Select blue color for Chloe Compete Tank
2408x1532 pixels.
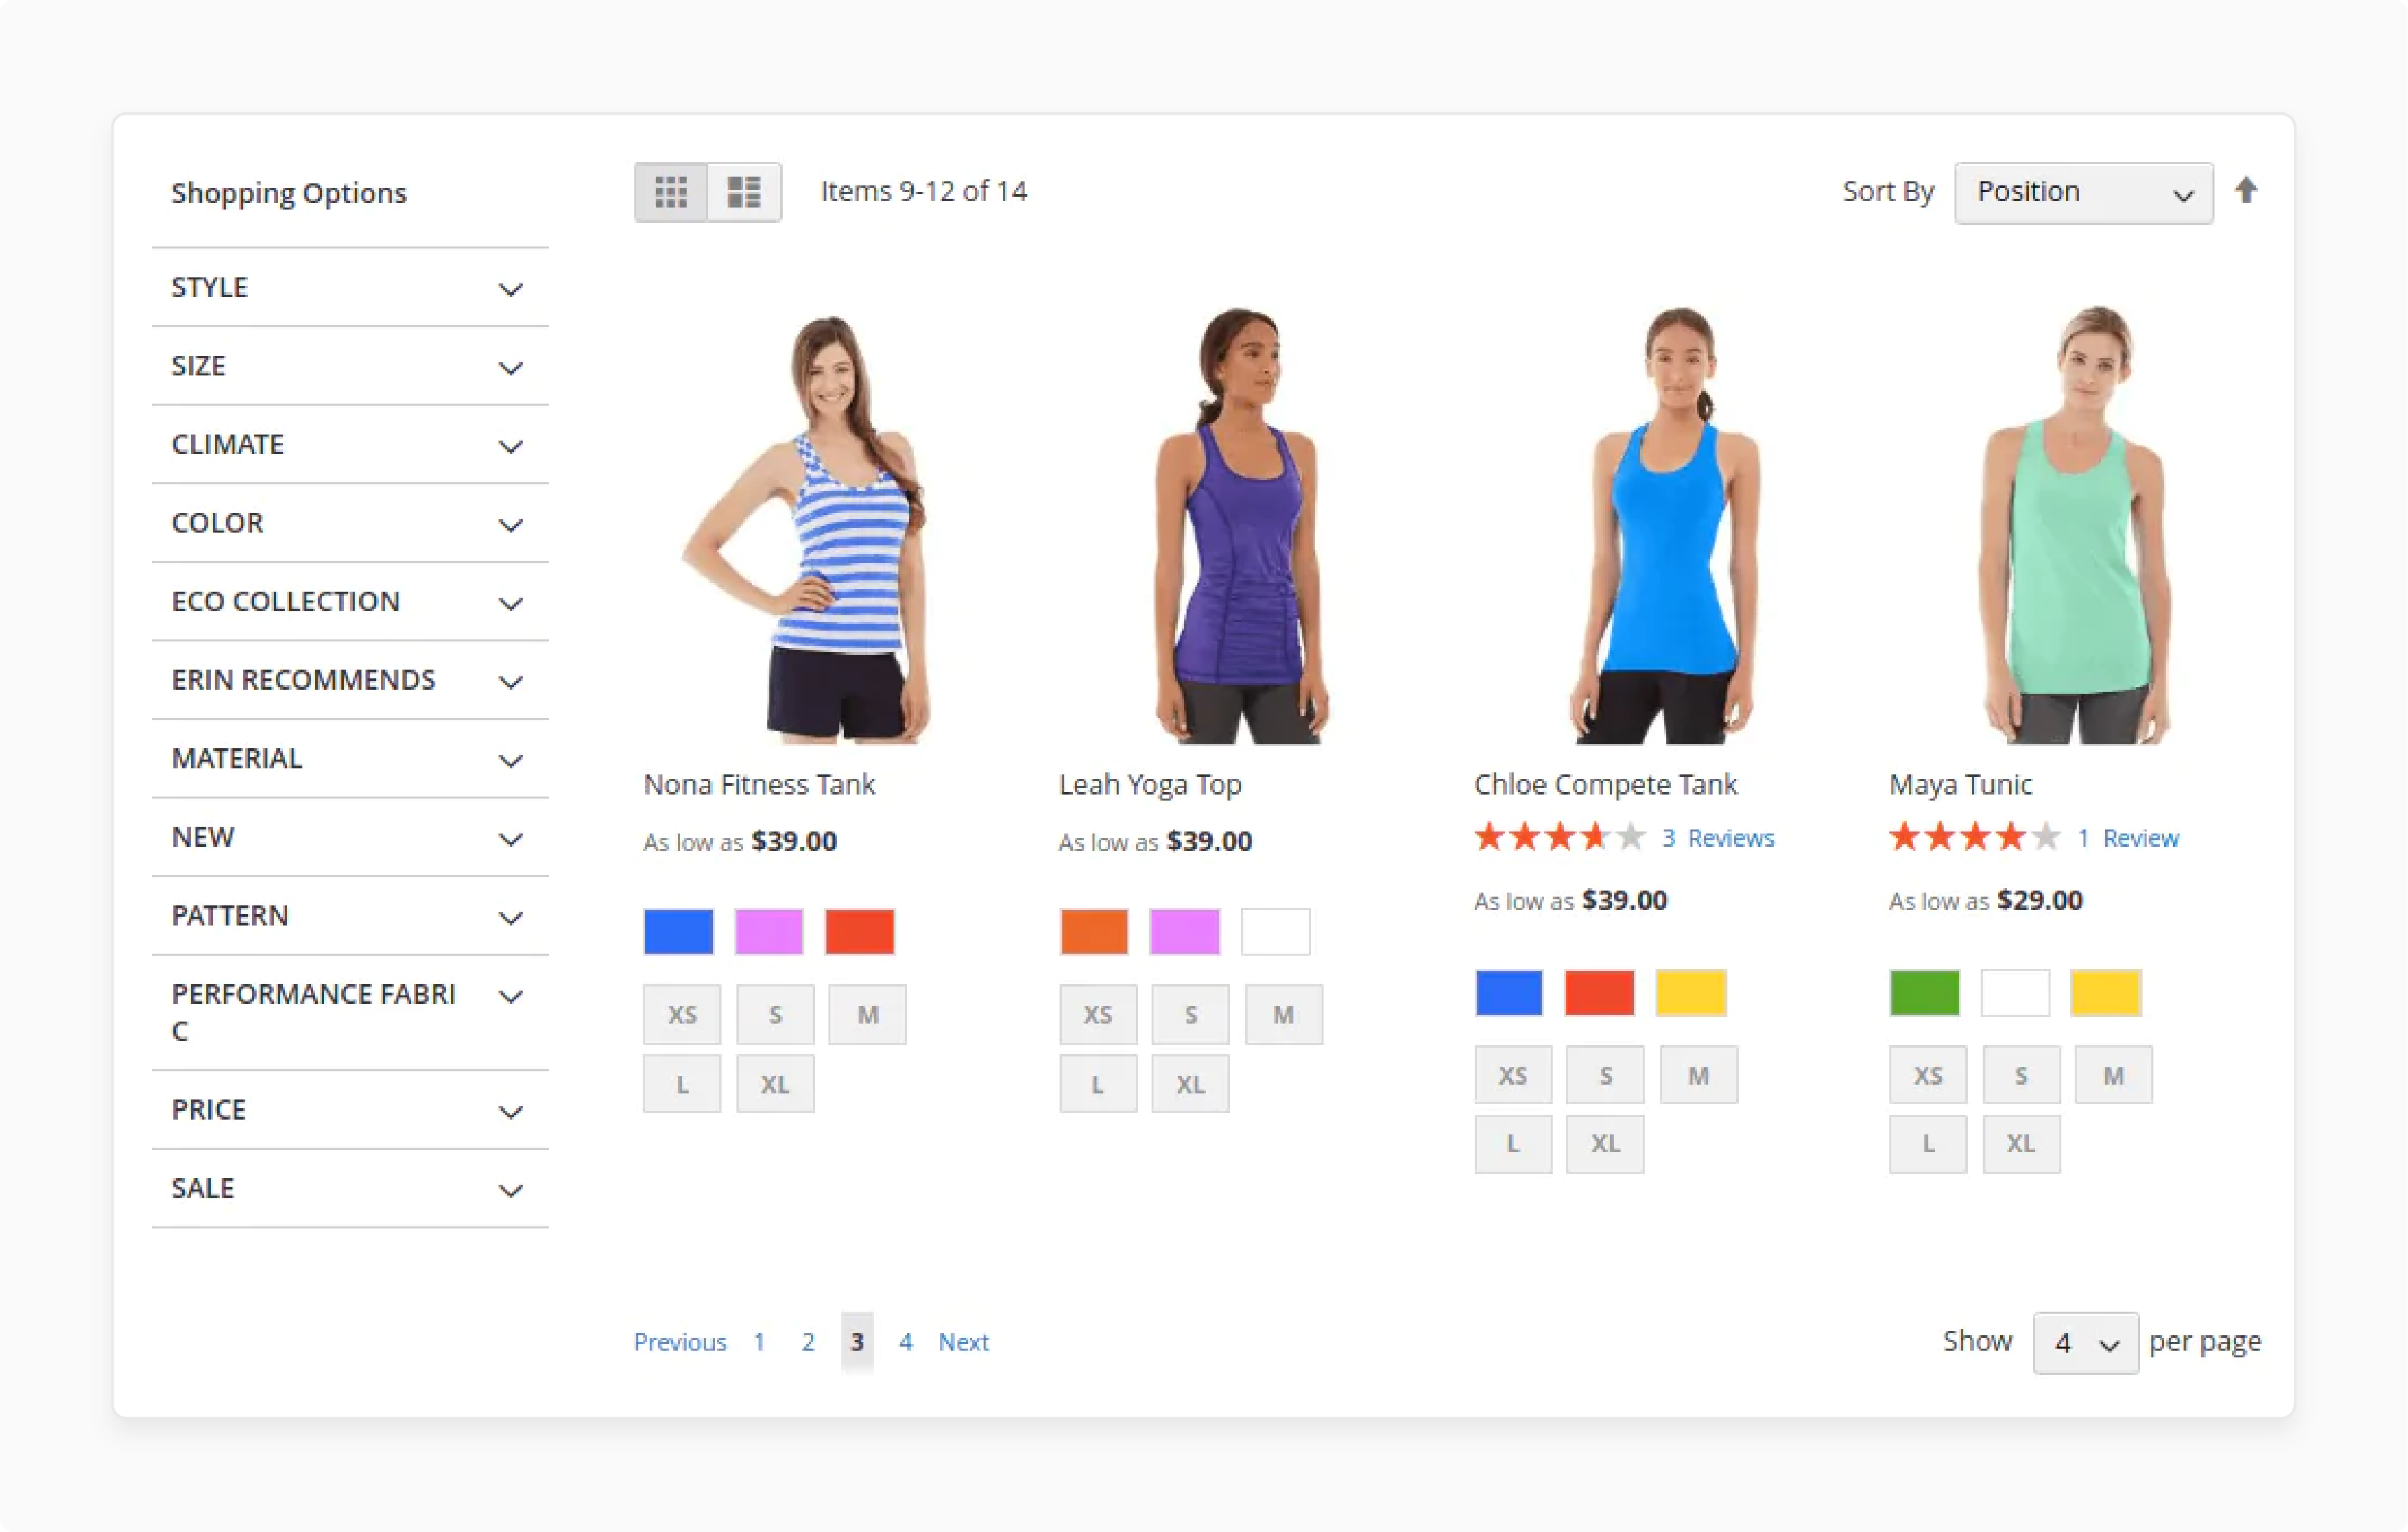pyautogui.click(x=1509, y=993)
